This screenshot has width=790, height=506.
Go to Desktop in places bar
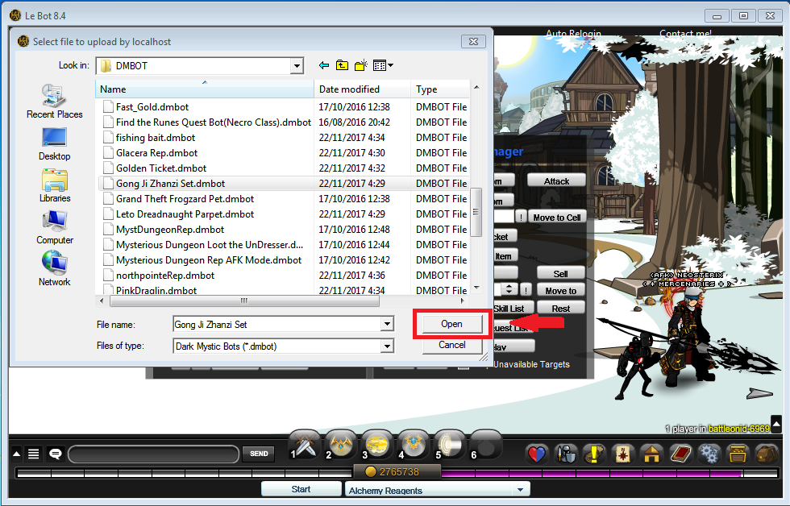(x=55, y=144)
